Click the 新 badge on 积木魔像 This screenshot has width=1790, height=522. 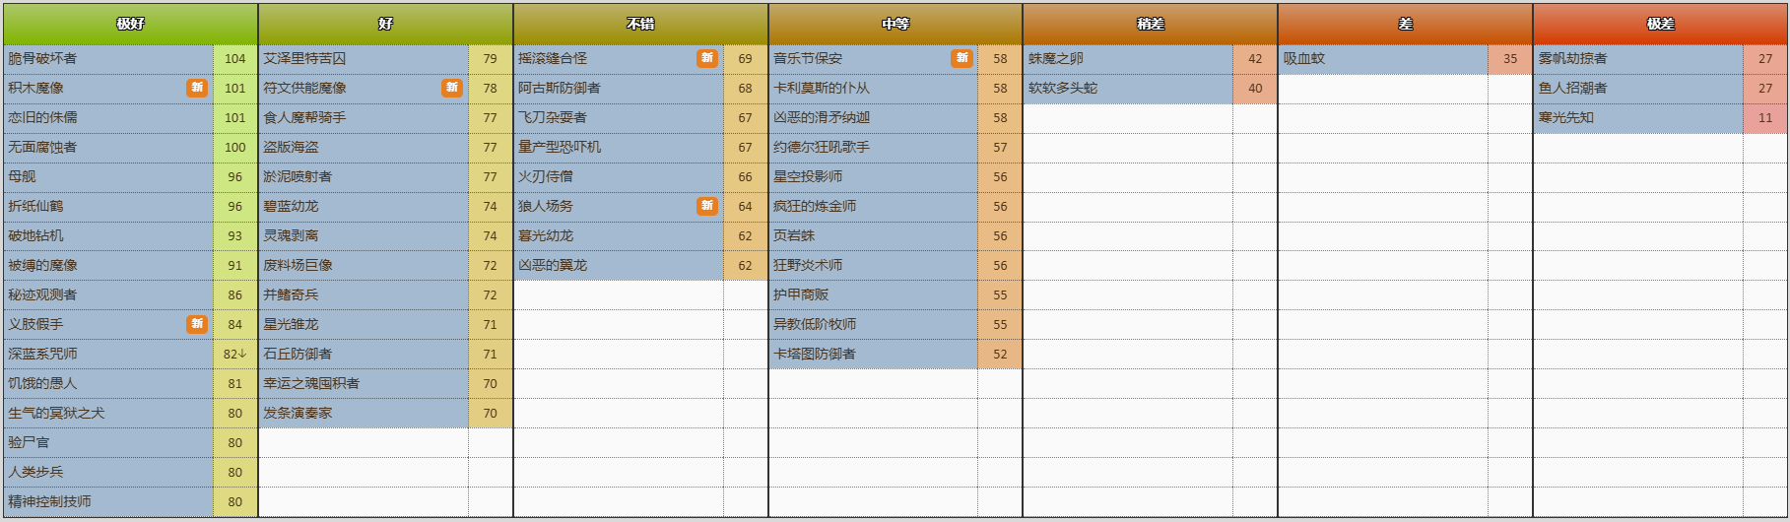pyautogui.click(x=197, y=88)
